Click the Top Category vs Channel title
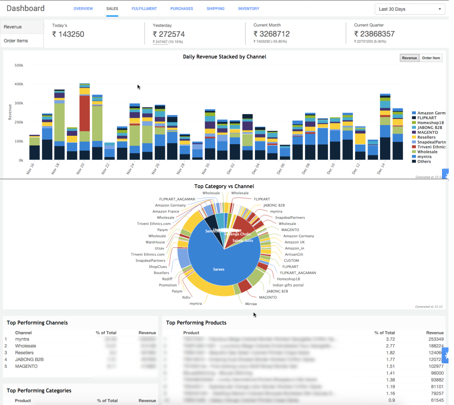Image resolution: width=454 pixels, height=405 pixels. tap(224, 186)
